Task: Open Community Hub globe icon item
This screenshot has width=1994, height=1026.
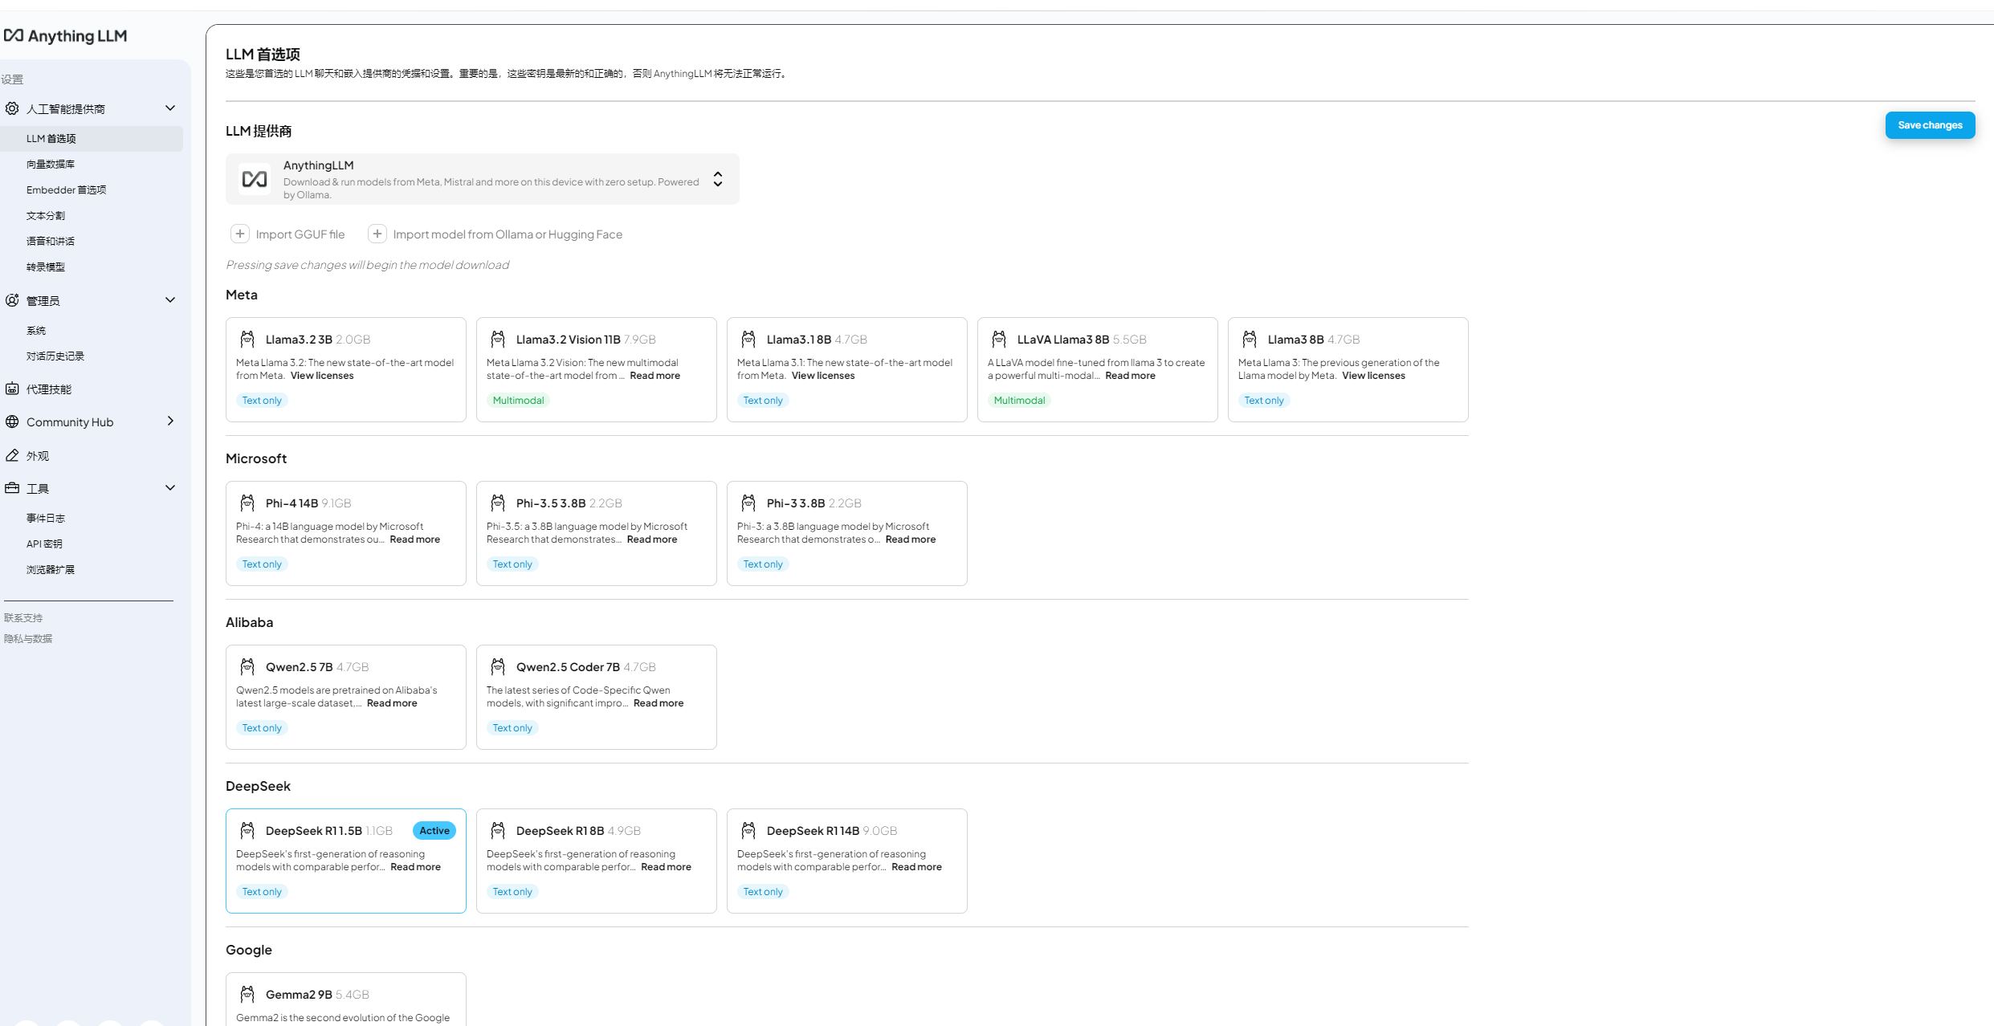Action: pos(12,421)
